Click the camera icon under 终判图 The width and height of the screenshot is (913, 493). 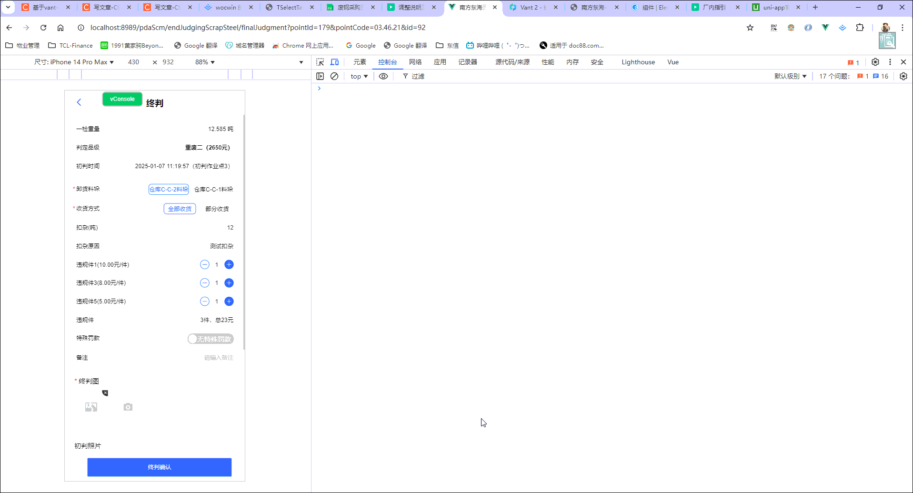pyautogui.click(x=127, y=407)
